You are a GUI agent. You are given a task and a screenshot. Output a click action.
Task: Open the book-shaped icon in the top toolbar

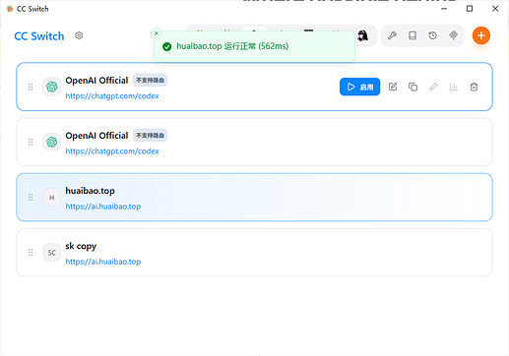pyautogui.click(x=413, y=35)
